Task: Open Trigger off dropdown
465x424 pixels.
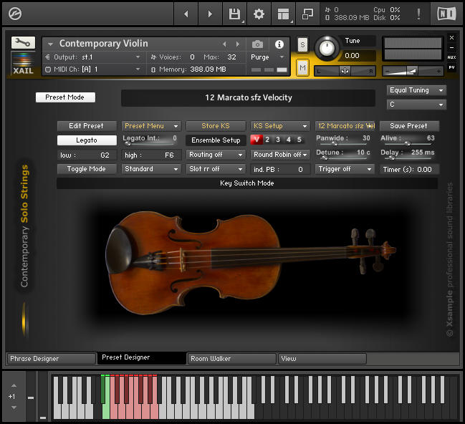Action: (345, 169)
